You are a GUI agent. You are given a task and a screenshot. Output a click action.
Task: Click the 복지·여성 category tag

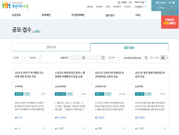pyautogui.click(x=140, y=94)
